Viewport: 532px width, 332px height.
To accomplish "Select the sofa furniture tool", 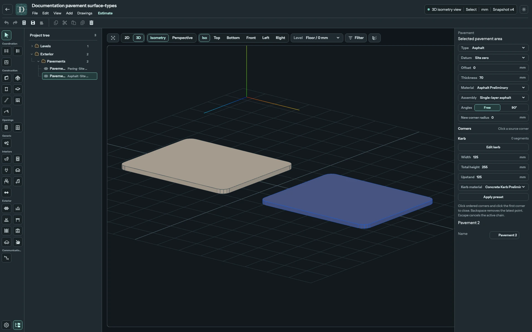I will 18,170.
